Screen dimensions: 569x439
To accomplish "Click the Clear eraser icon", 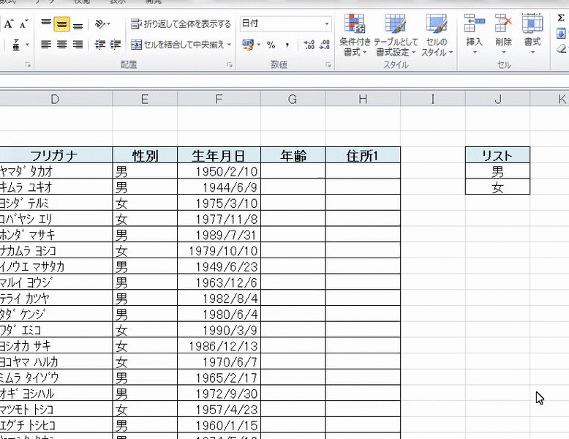I will (x=562, y=49).
